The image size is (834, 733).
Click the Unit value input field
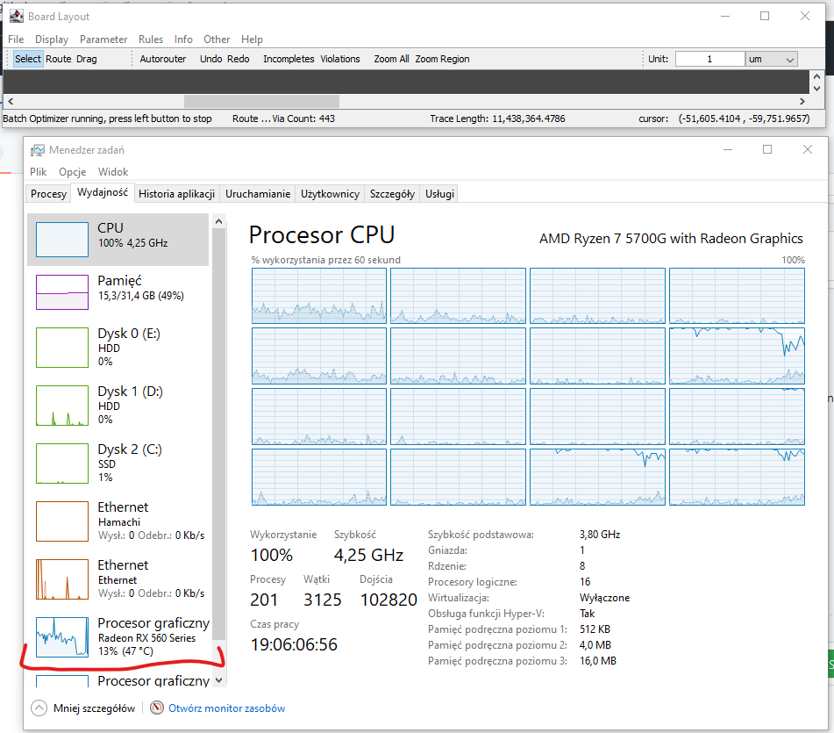[709, 59]
